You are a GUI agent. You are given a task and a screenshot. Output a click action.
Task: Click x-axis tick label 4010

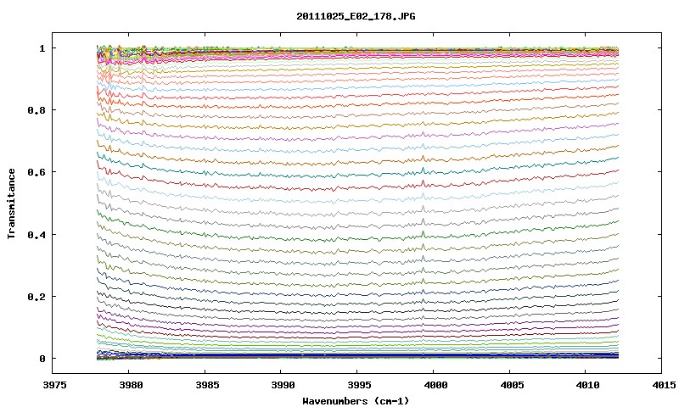[588, 385]
